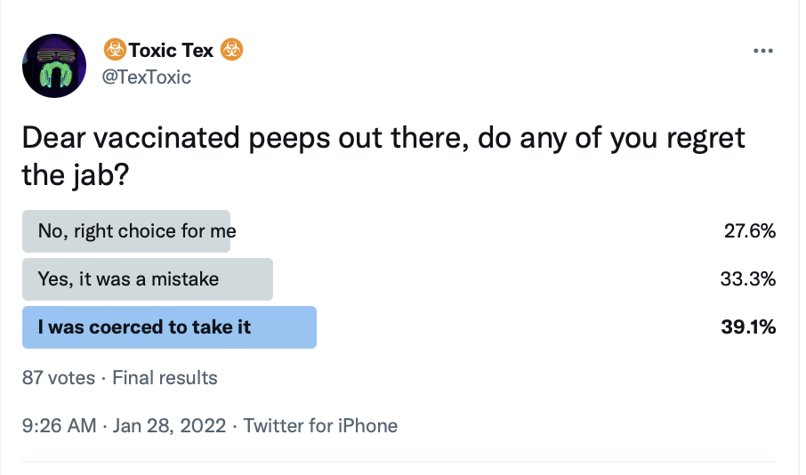The image size is (806, 475).
Task: Click the 87 votes count
Action: (59, 378)
